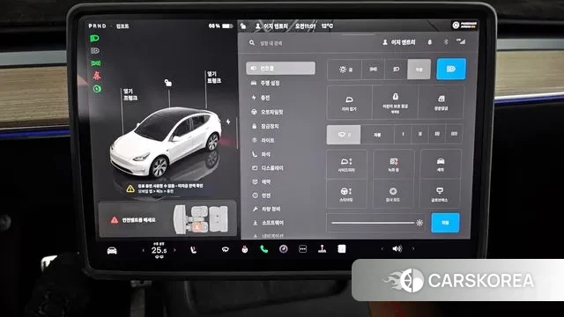564x317 pixels.
Task: Set headlights to off with sun icon
Action: click(345, 70)
